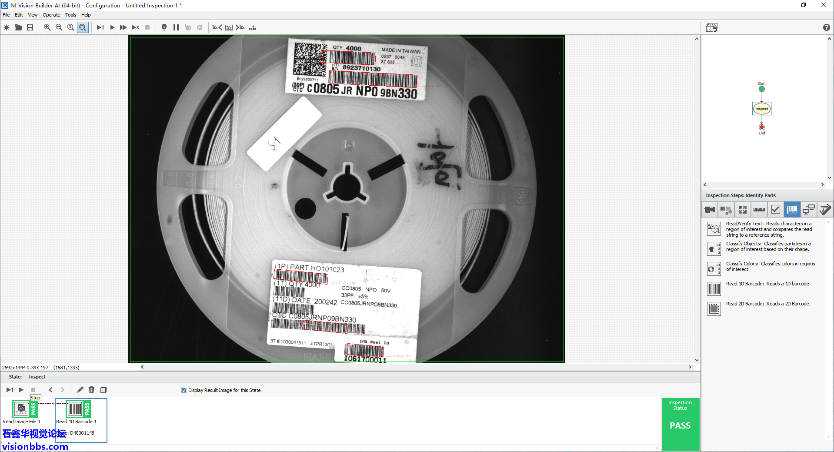834x452 pixels.
Task: Open the Check for Presence palette
Action: 775,210
